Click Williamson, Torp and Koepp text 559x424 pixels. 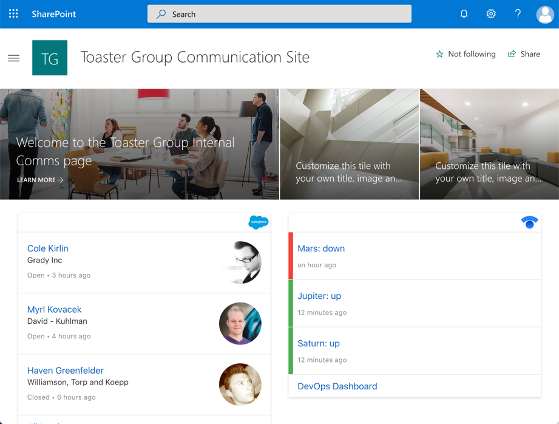click(78, 382)
